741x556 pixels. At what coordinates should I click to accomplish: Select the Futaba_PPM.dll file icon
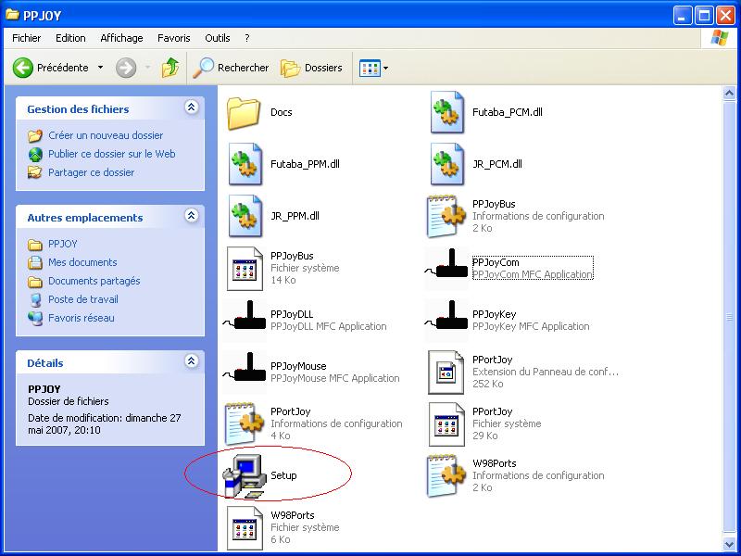tap(245, 164)
